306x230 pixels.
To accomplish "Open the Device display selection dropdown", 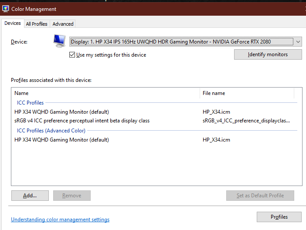I will point(185,42).
